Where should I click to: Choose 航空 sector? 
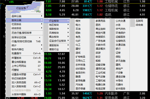[98, 57]
